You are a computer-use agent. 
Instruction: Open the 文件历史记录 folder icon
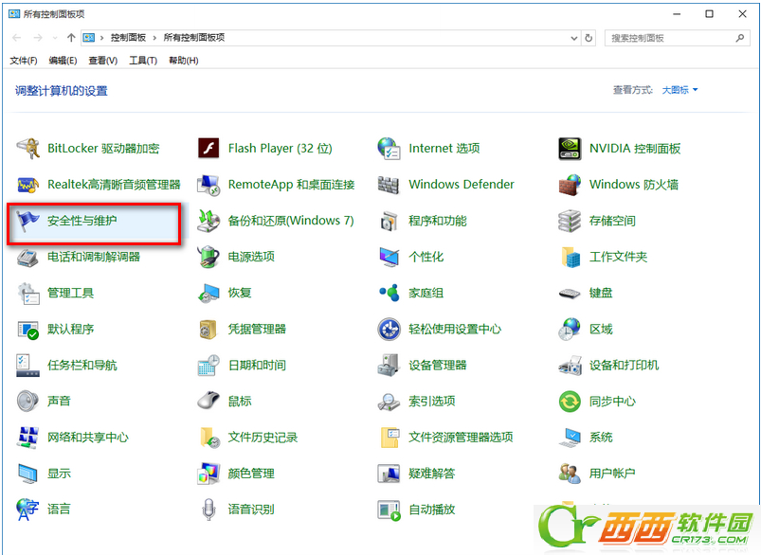208,438
